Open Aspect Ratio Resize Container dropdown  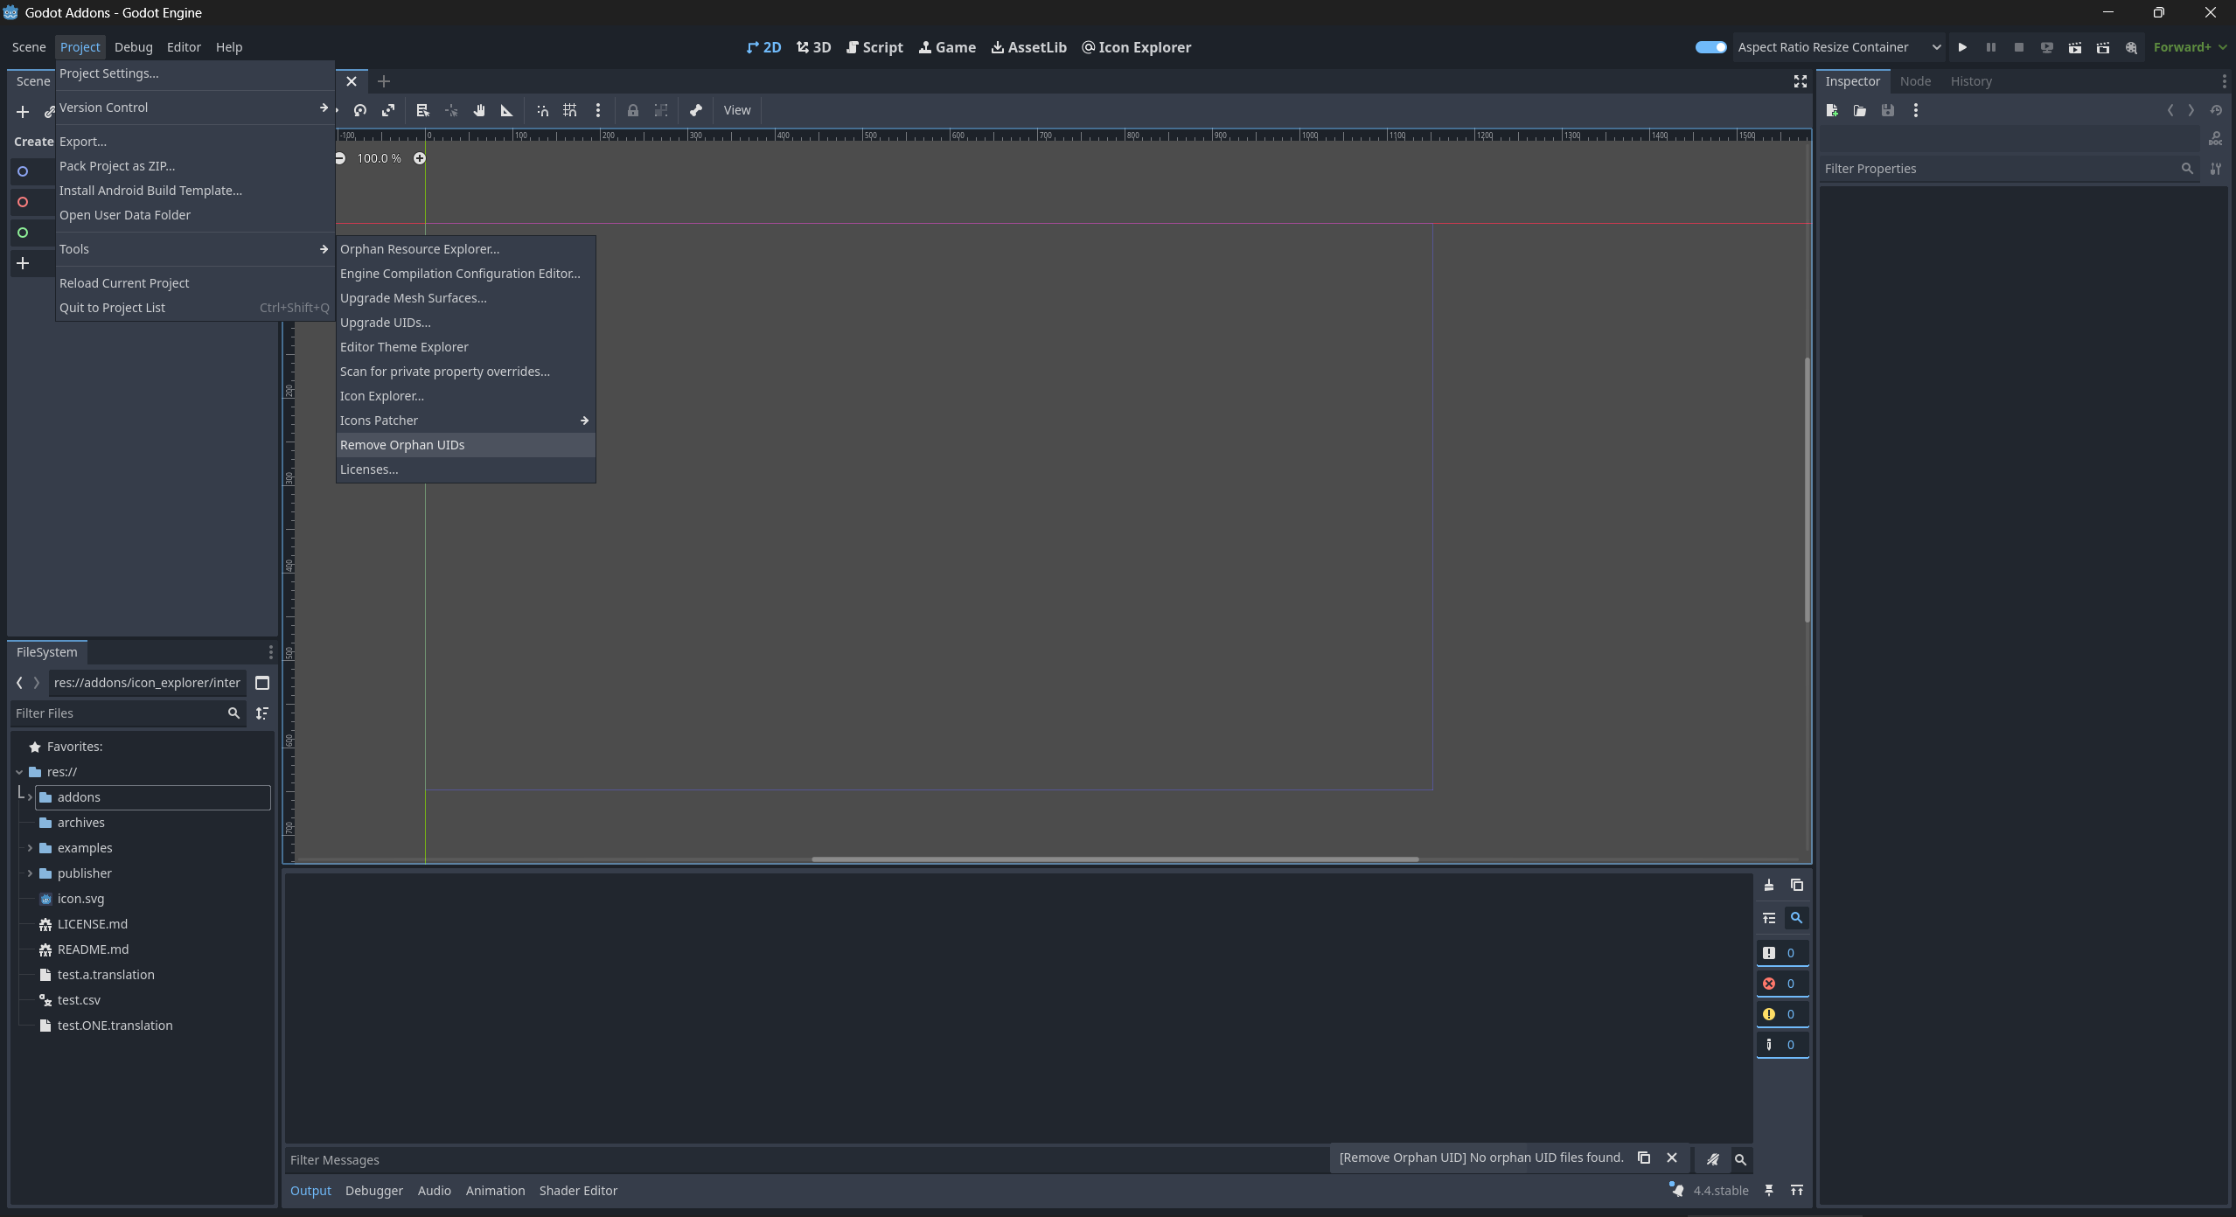click(1839, 47)
